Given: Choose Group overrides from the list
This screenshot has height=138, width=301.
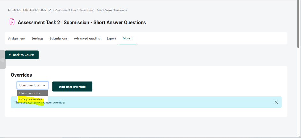Looking at the screenshot, I should click(x=31, y=99).
